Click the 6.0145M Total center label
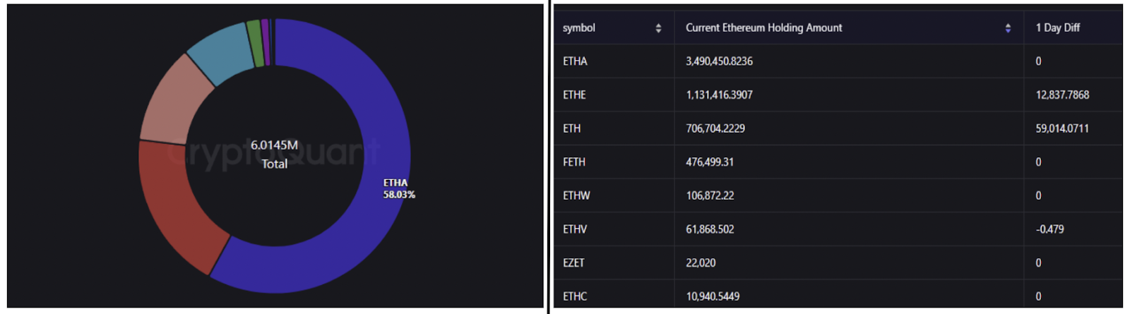 274,154
